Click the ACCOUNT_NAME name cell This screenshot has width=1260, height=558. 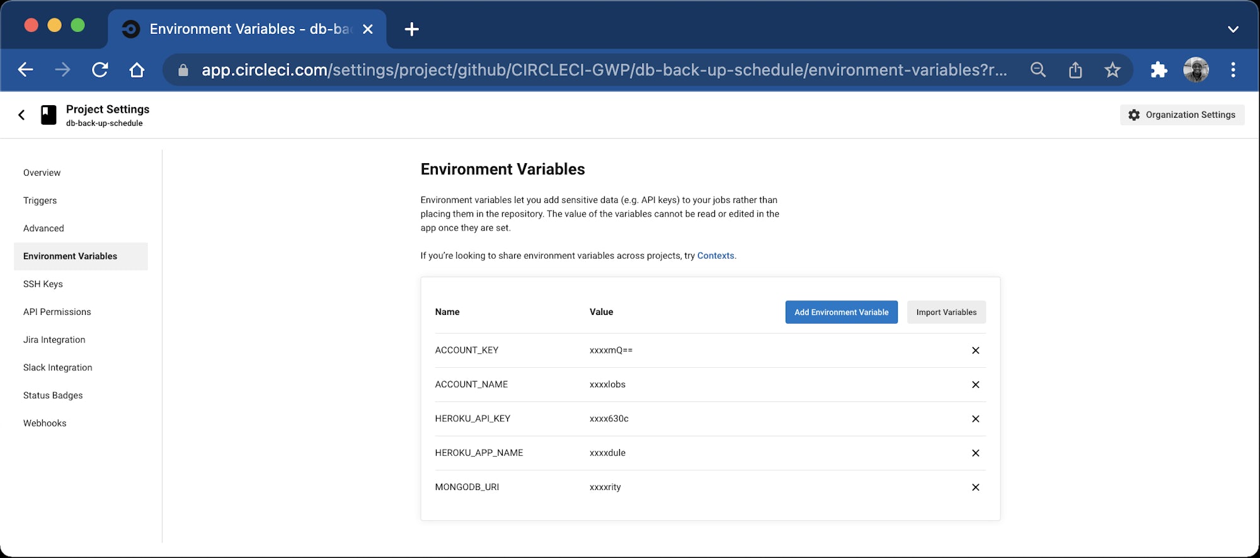(471, 384)
